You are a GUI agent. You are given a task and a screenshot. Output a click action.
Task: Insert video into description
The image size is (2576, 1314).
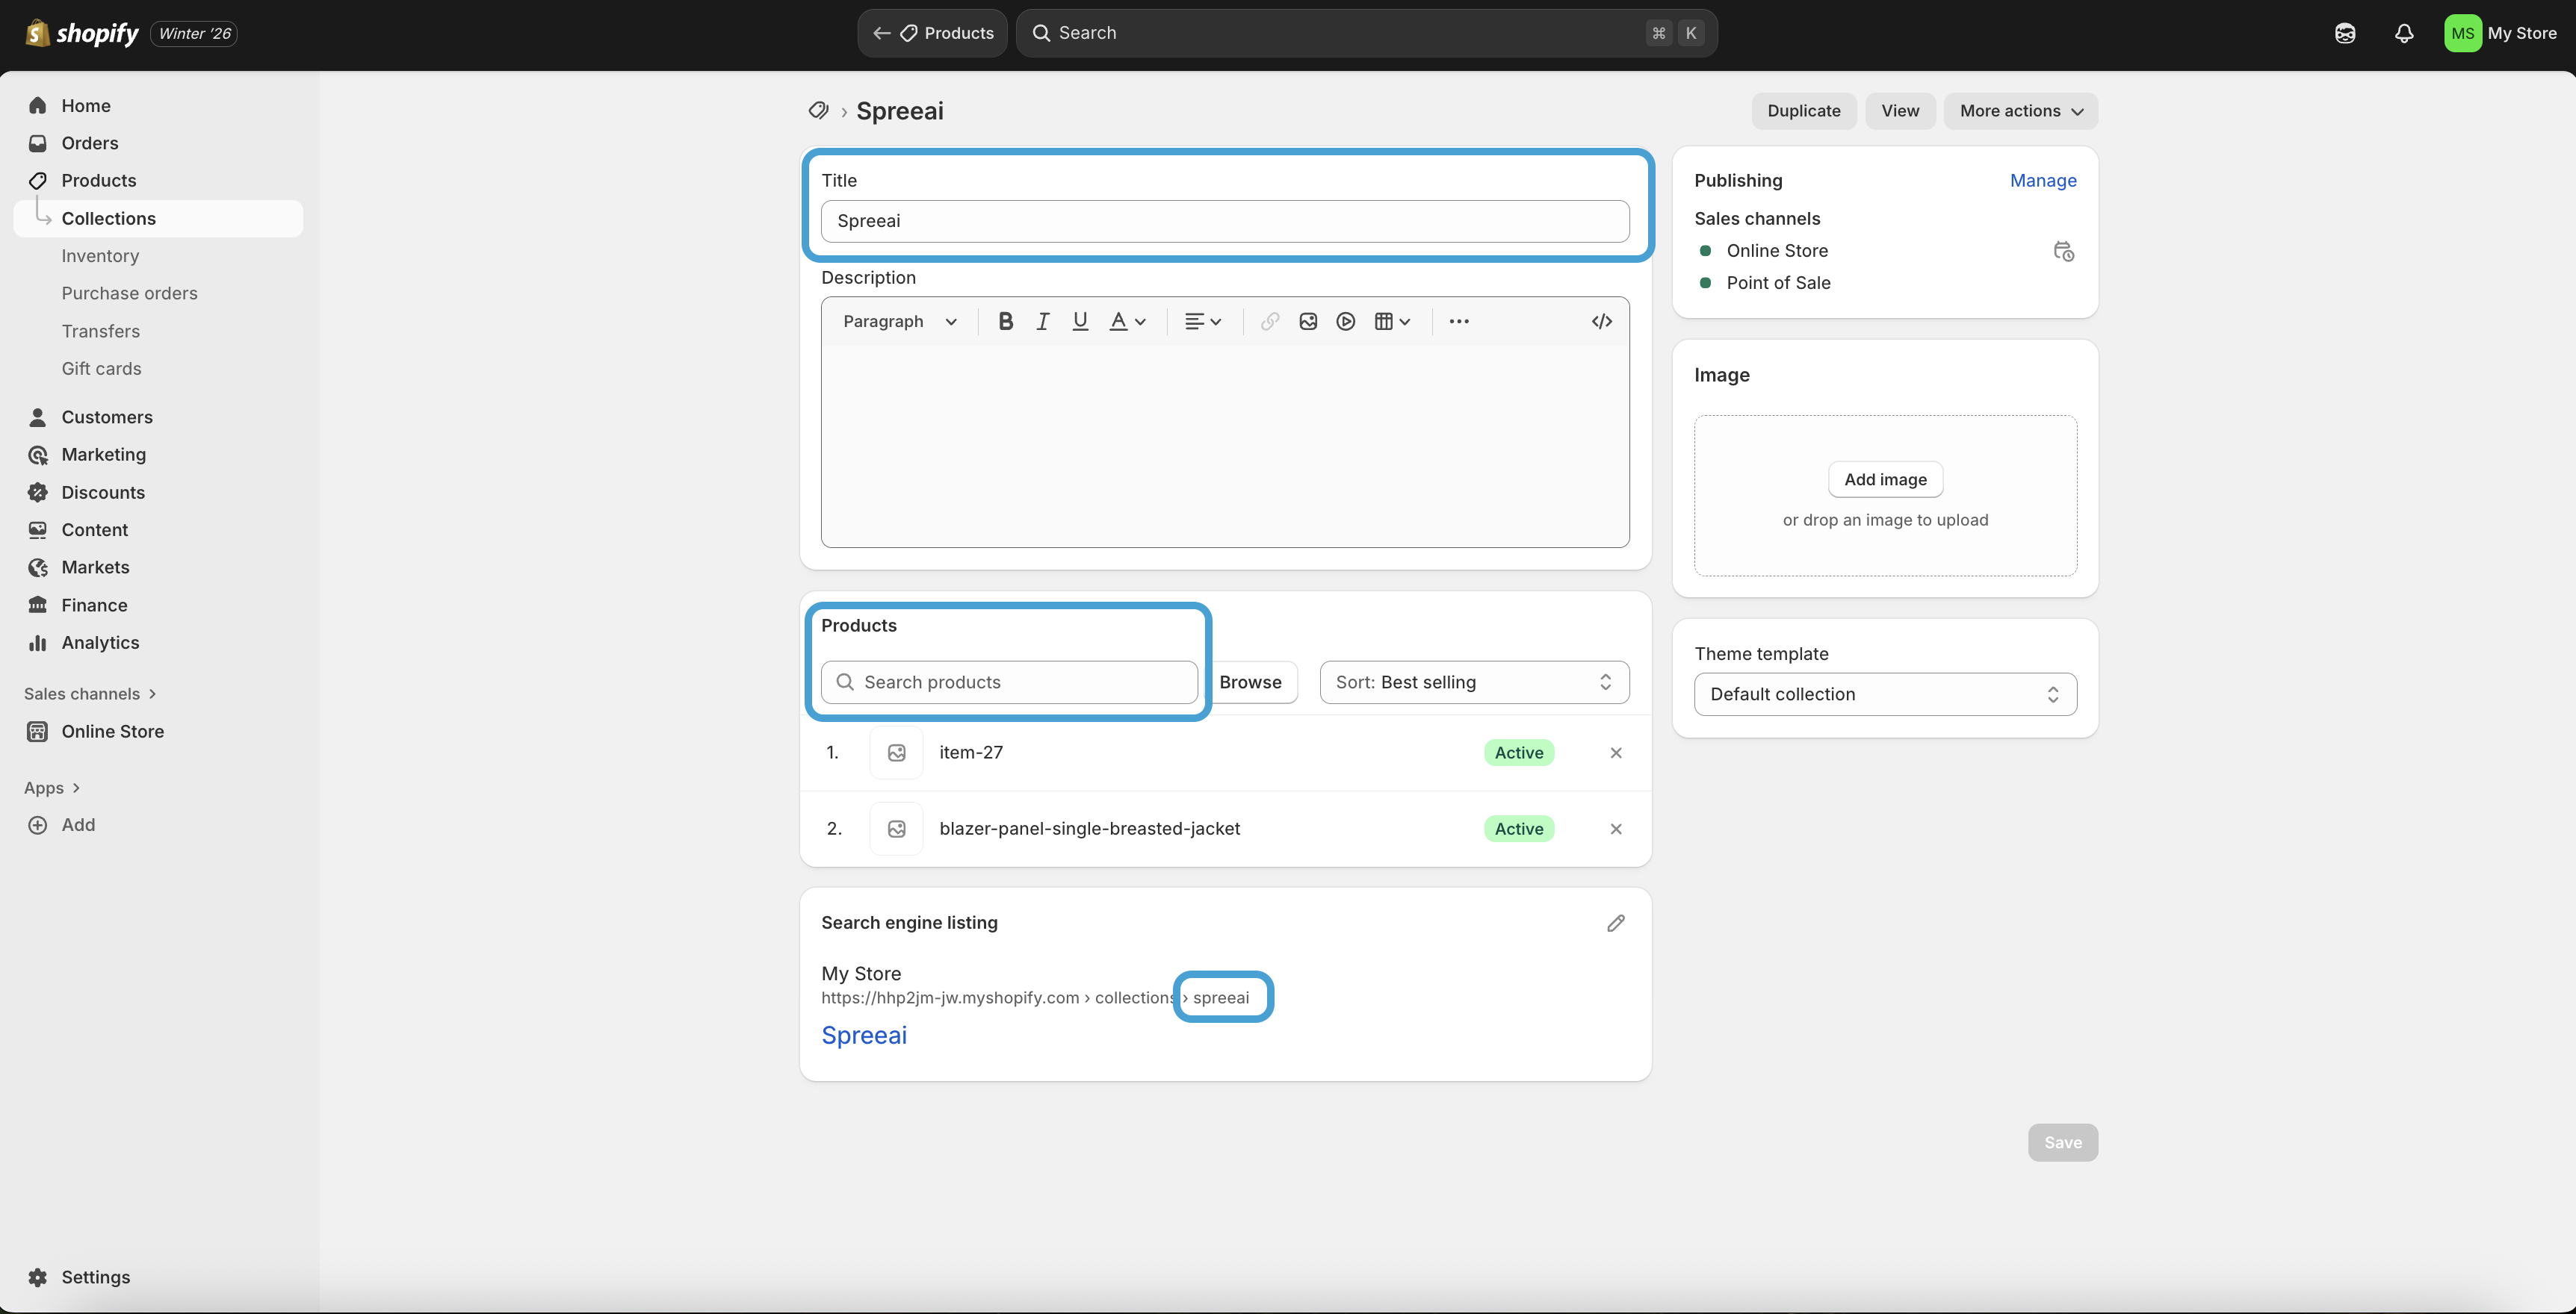1346,321
